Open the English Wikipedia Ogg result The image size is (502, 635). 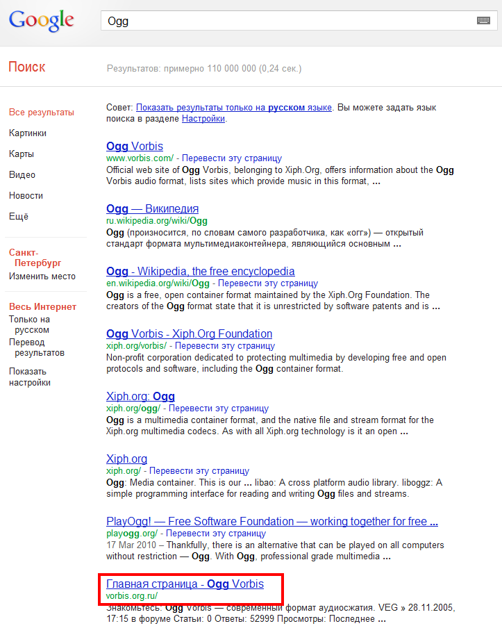point(200,272)
